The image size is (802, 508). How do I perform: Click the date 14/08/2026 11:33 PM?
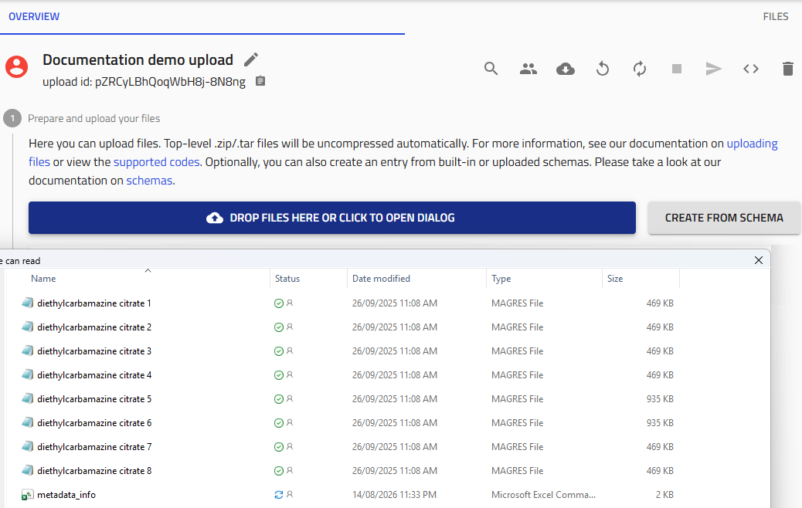click(394, 494)
